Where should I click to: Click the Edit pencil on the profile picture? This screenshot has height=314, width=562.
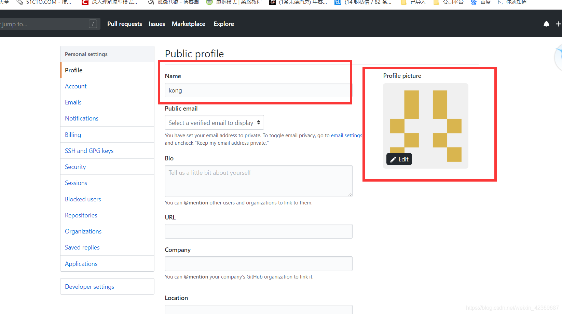[x=399, y=159]
